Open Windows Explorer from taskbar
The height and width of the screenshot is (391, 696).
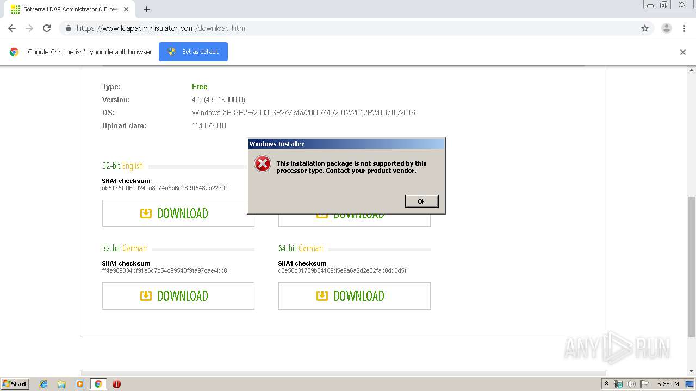(x=61, y=384)
